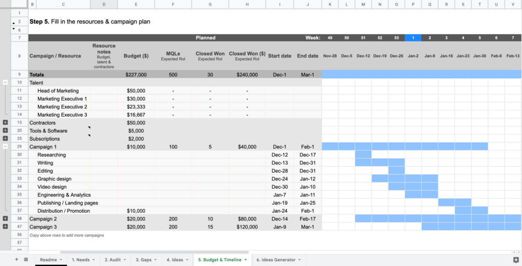522x266 pixels.
Task: Select row 29 header
Action: point(19,147)
